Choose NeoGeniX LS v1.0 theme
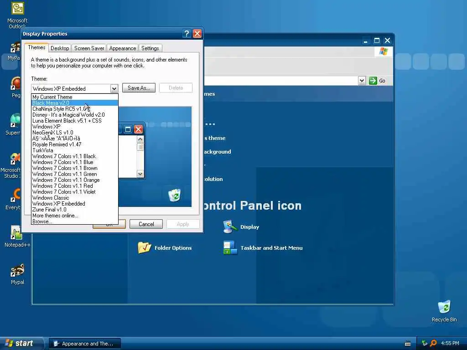This screenshot has height=350, width=467. coord(75,133)
